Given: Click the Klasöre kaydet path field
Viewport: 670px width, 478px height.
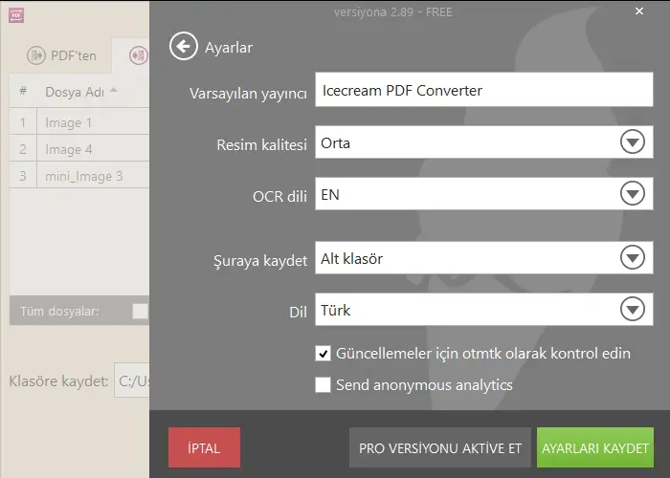Looking at the screenshot, I should (x=132, y=380).
